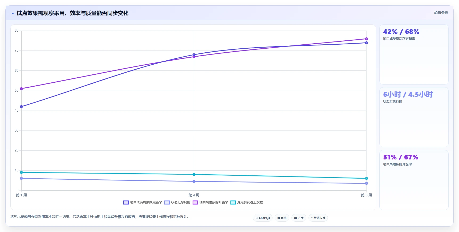459x232 pixels.
Task: Toggle the 状态汇总耗时 legend entry
Action: click(x=177, y=202)
